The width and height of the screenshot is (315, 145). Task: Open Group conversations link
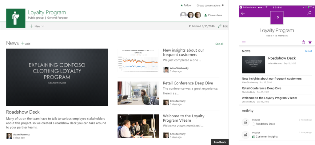(x=210, y=6)
